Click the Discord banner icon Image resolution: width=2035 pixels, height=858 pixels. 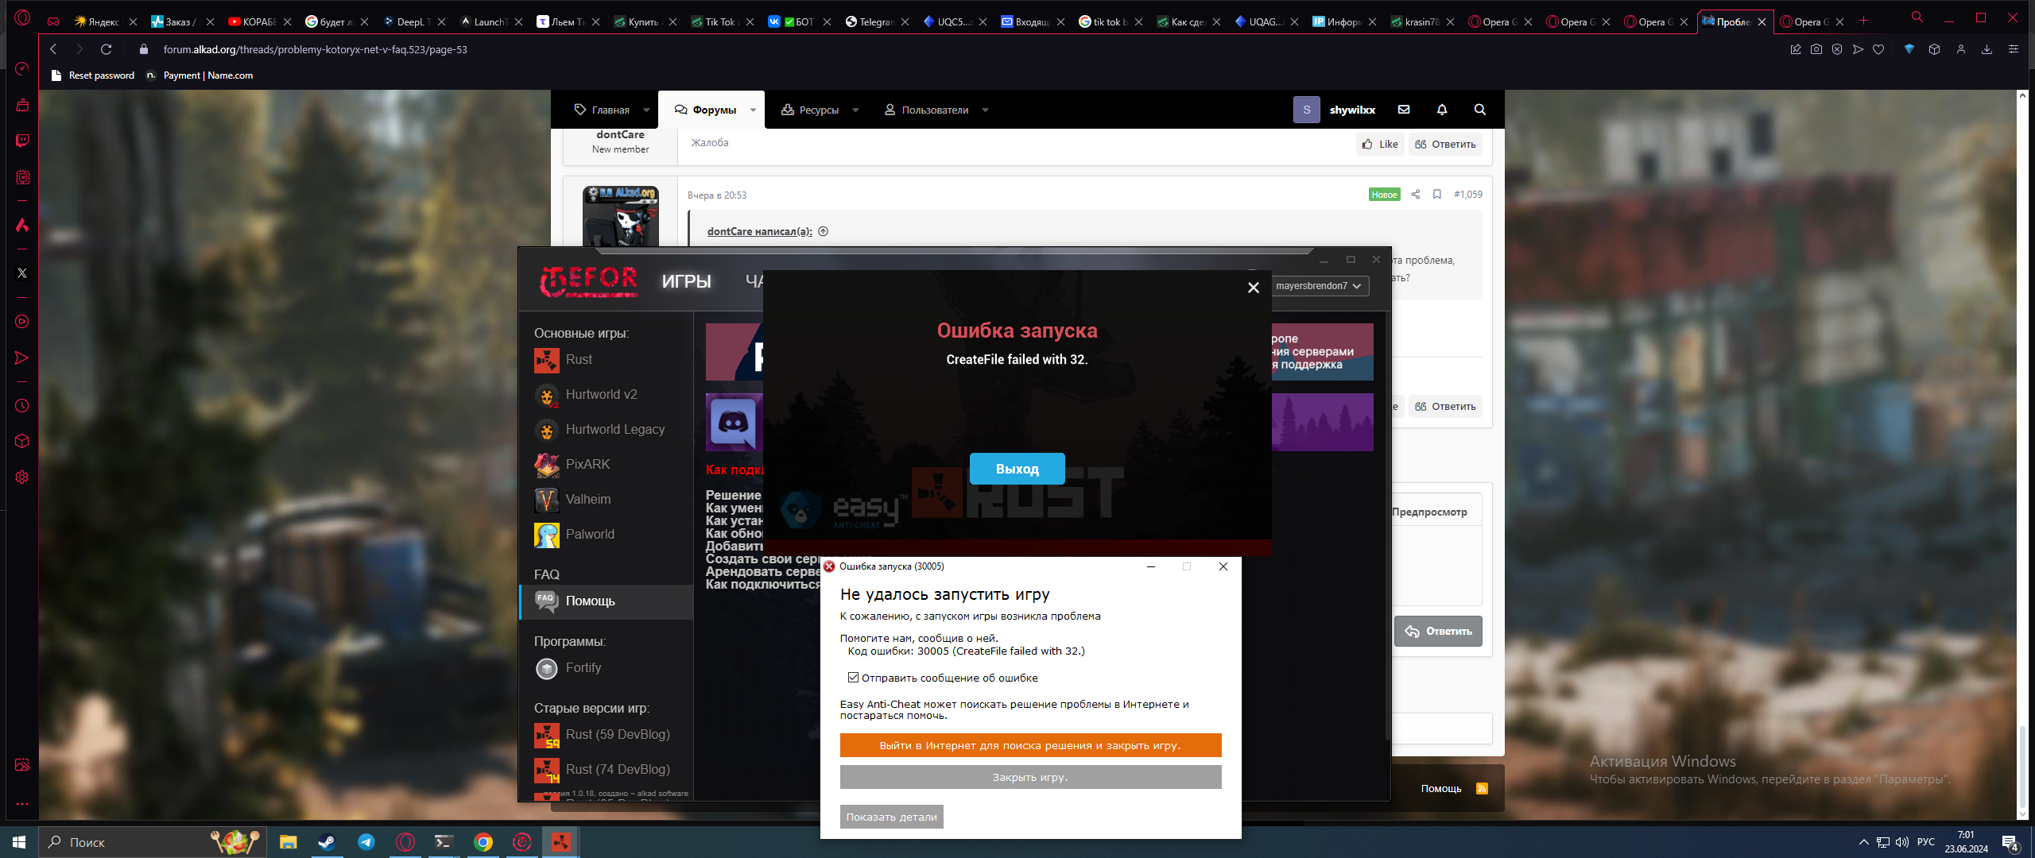point(733,422)
